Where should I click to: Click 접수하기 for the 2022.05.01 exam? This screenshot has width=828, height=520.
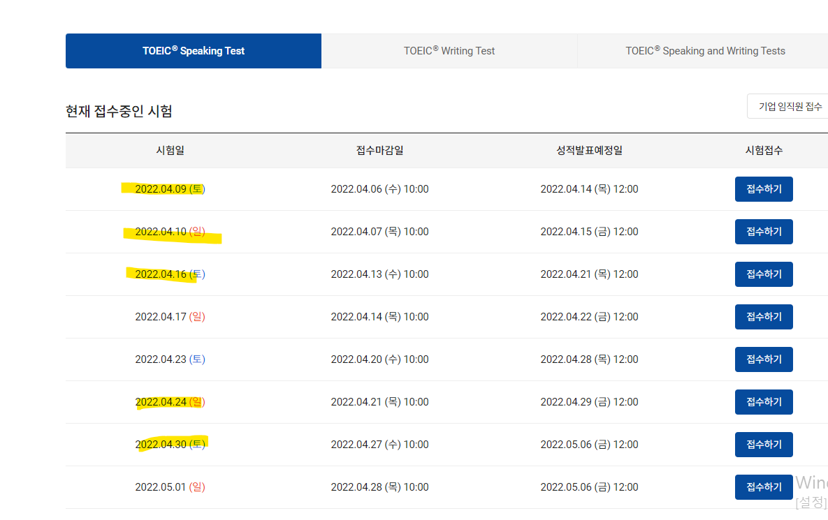[x=764, y=487]
